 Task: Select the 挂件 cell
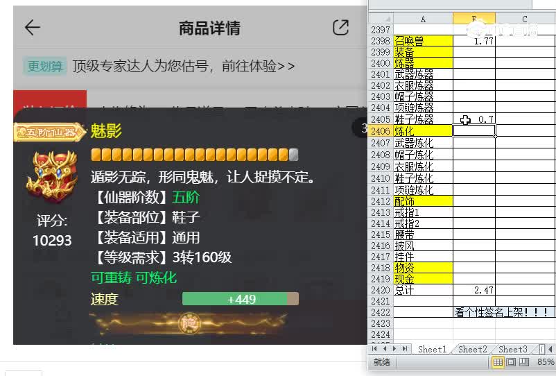[x=423, y=257]
